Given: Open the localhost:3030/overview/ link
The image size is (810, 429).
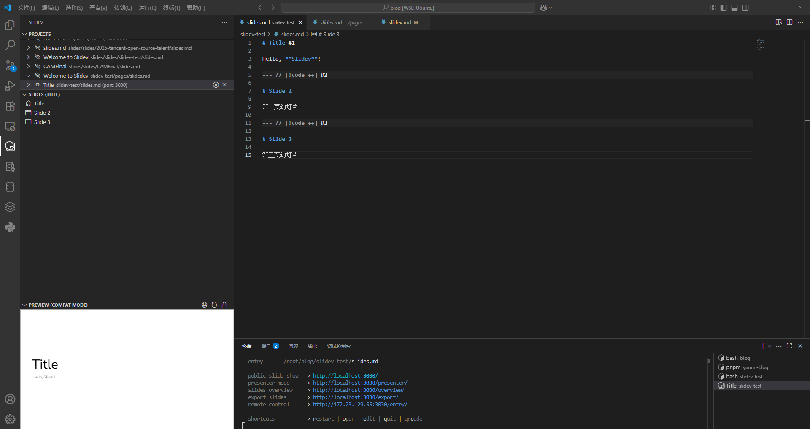Looking at the screenshot, I should 358,390.
